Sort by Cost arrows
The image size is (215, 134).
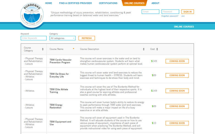tap(157, 49)
